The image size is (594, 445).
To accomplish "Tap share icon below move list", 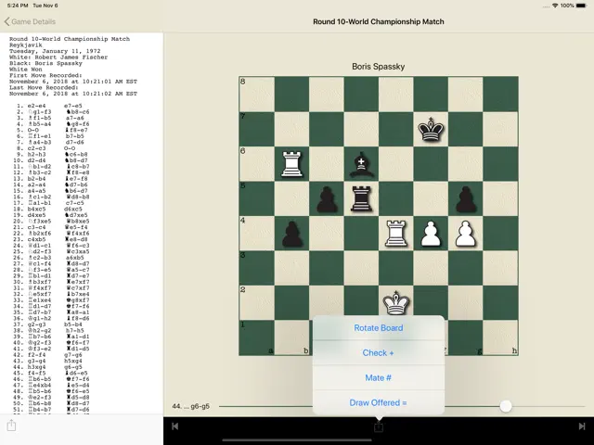I will coord(11,425).
